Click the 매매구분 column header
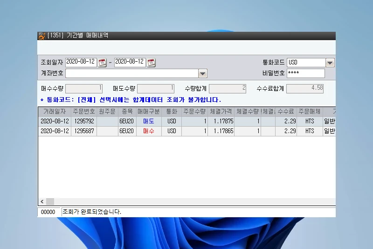This screenshot has height=249, width=373. click(149, 112)
